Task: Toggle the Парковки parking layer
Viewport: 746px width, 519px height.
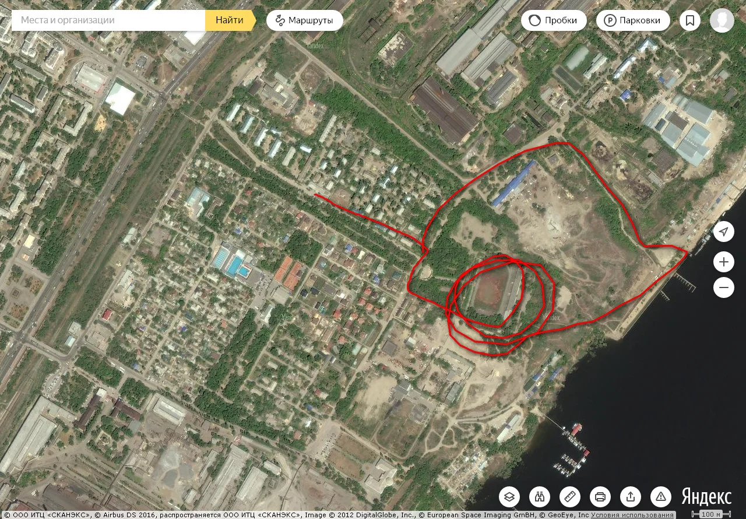Action: click(633, 20)
